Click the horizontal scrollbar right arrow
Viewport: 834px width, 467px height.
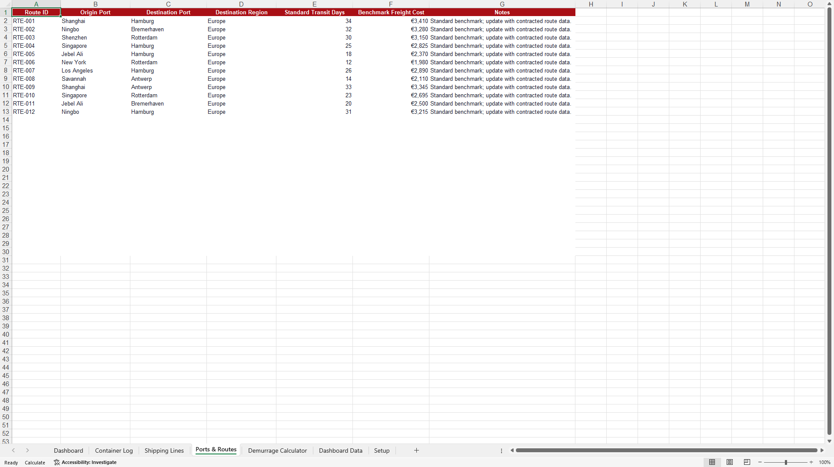pos(822,450)
